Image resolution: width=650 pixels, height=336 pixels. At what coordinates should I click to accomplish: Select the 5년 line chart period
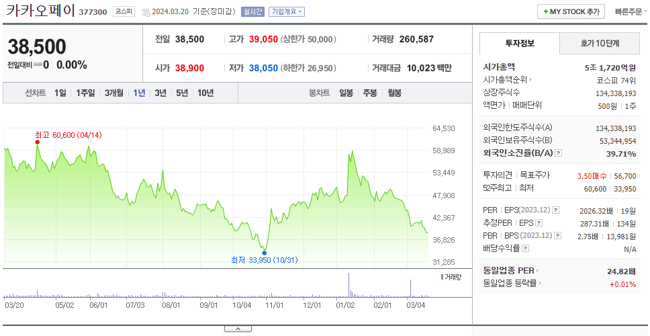point(182,93)
